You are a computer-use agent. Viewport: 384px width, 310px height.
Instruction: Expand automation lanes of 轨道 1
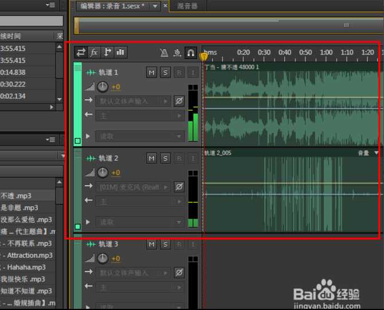pyautogui.click(x=88, y=136)
